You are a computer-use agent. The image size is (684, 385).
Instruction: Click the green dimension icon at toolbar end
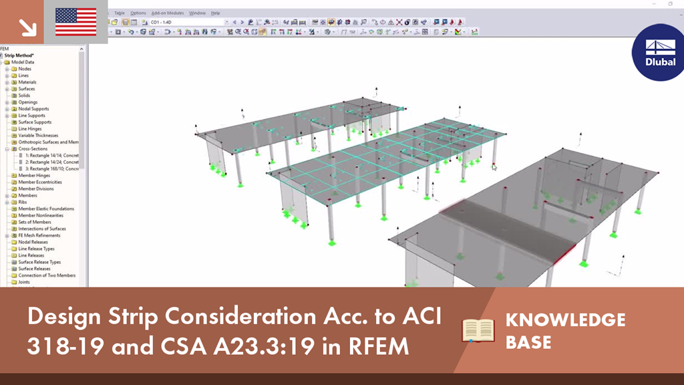pyautogui.click(x=475, y=32)
